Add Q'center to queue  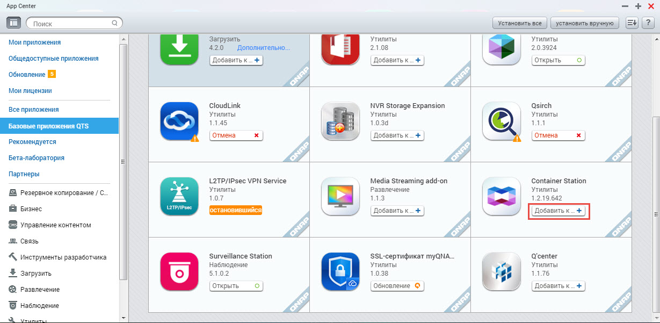click(x=559, y=286)
